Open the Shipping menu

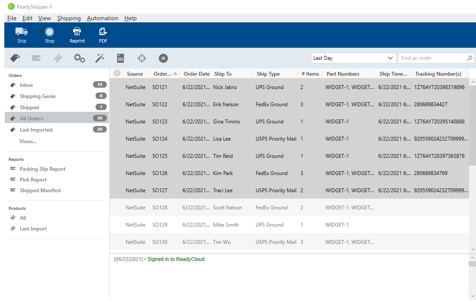click(x=69, y=18)
